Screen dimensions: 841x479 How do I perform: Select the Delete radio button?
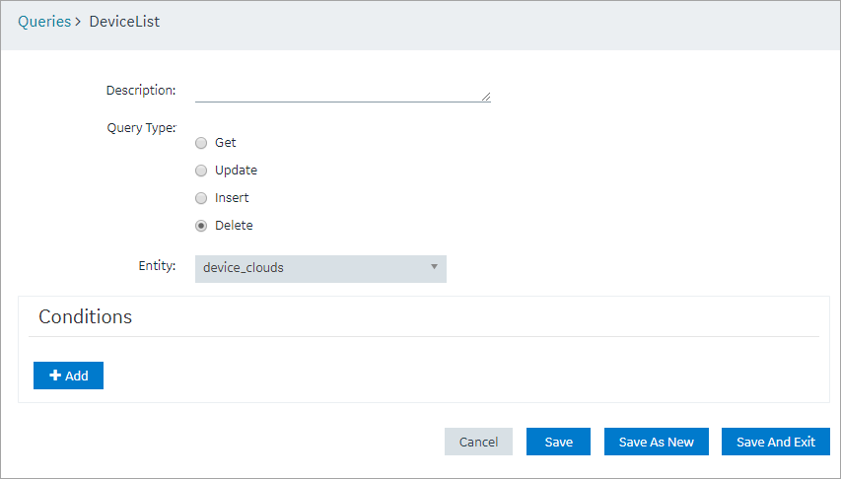point(201,226)
